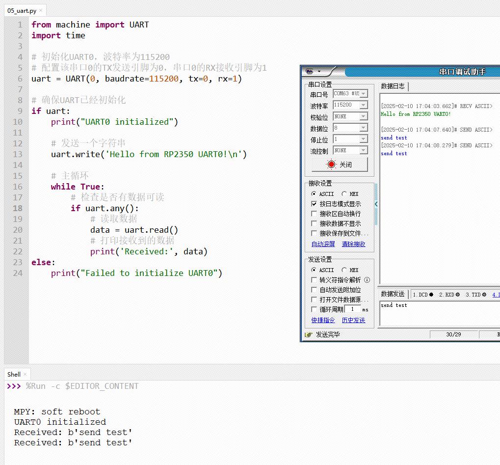Viewport: 500px width, 465px height.
Task: Click the pointing-hand icon in the status bar
Action: [x=308, y=334]
